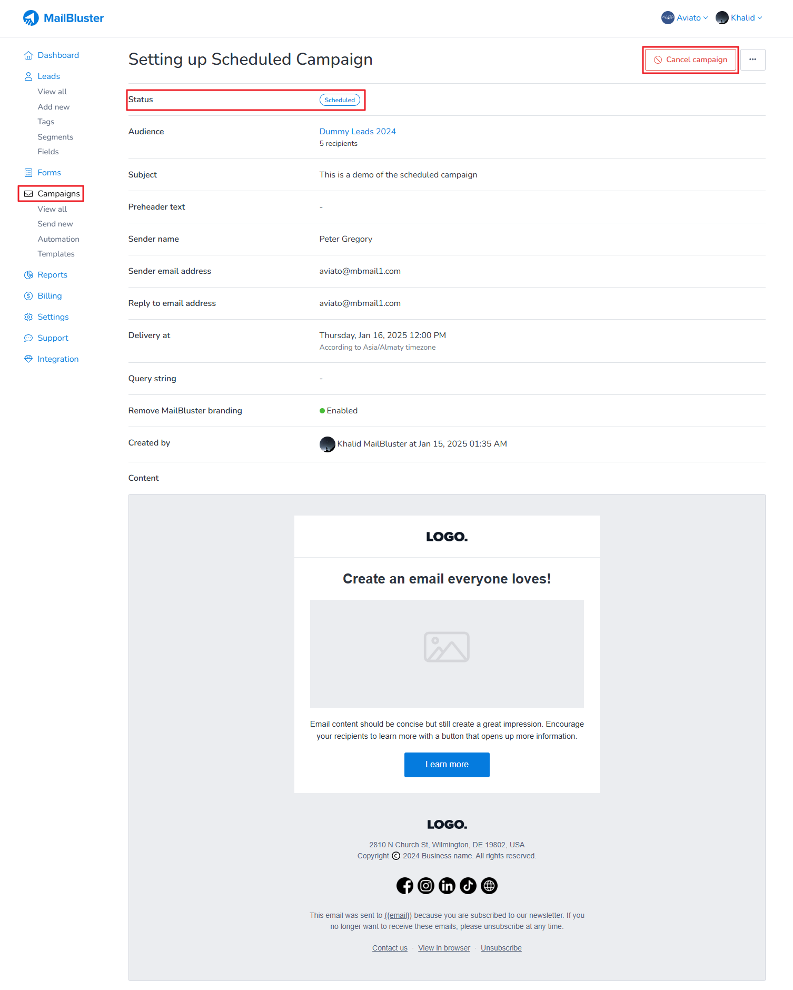The image size is (793, 990).
Task: Open the Dashboard home icon
Action: tap(28, 55)
